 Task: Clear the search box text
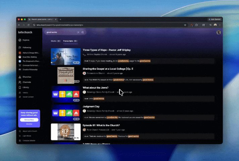(78, 32)
